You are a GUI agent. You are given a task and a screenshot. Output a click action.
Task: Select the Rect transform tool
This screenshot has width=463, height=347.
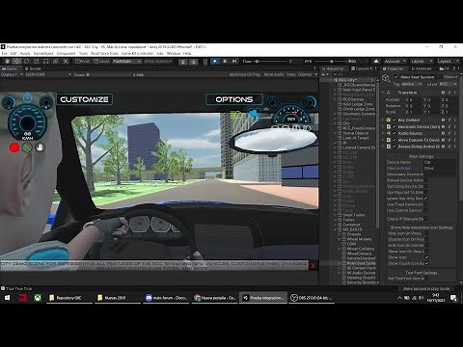click(x=45, y=62)
